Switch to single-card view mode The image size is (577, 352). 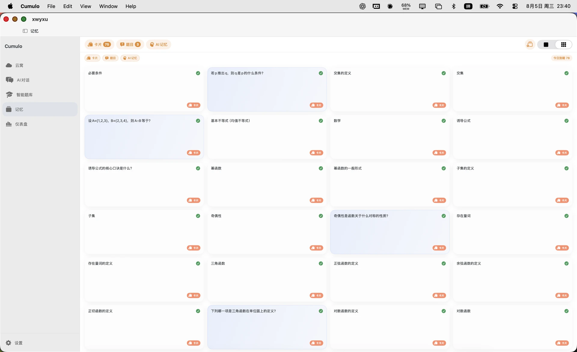[x=546, y=44]
